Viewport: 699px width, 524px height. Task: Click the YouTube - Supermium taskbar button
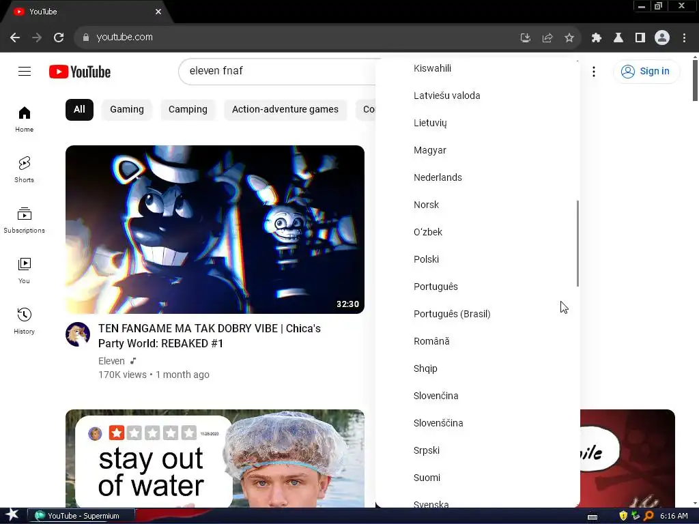coord(81,516)
